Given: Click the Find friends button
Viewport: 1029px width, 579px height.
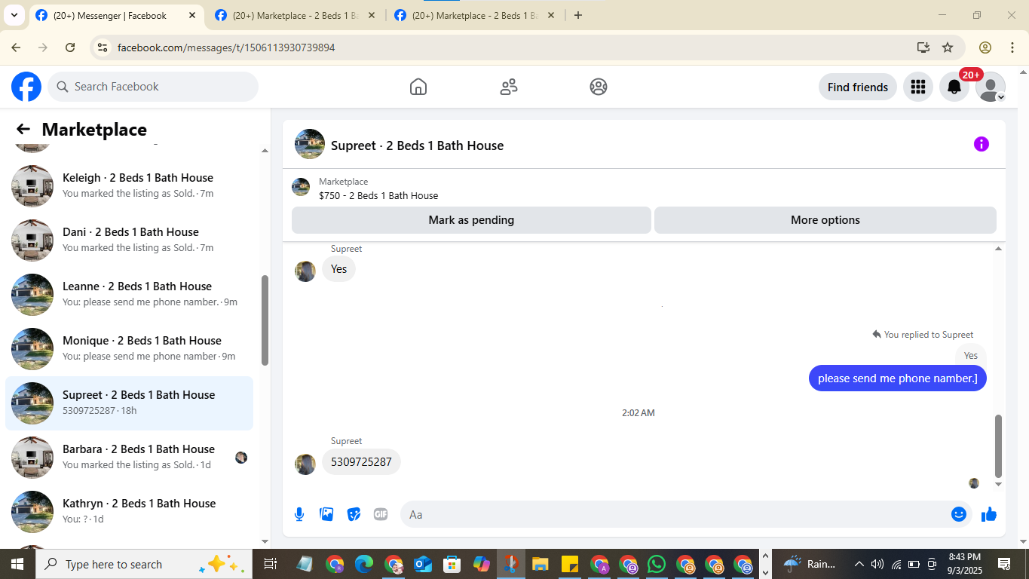Looking at the screenshot, I should (858, 87).
